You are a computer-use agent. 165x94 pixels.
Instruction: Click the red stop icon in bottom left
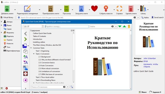point(6,88)
